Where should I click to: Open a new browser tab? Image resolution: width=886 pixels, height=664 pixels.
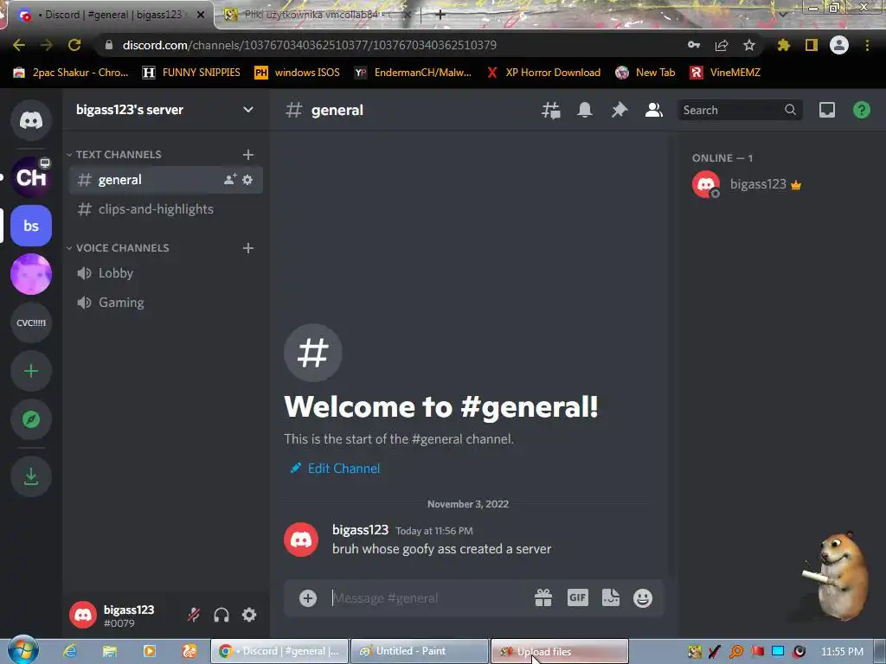[x=440, y=15]
